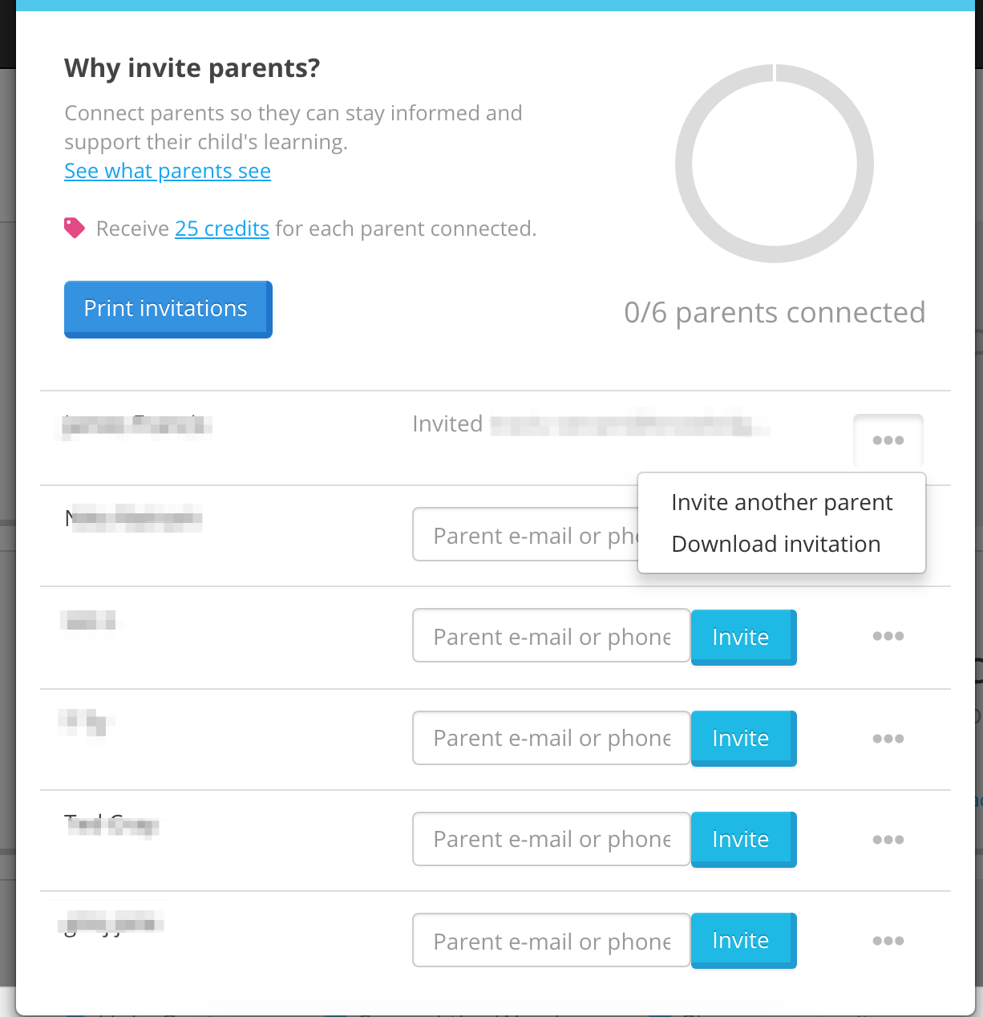Focus parent e-mail field in third row
The image size is (983, 1017).
click(552, 635)
